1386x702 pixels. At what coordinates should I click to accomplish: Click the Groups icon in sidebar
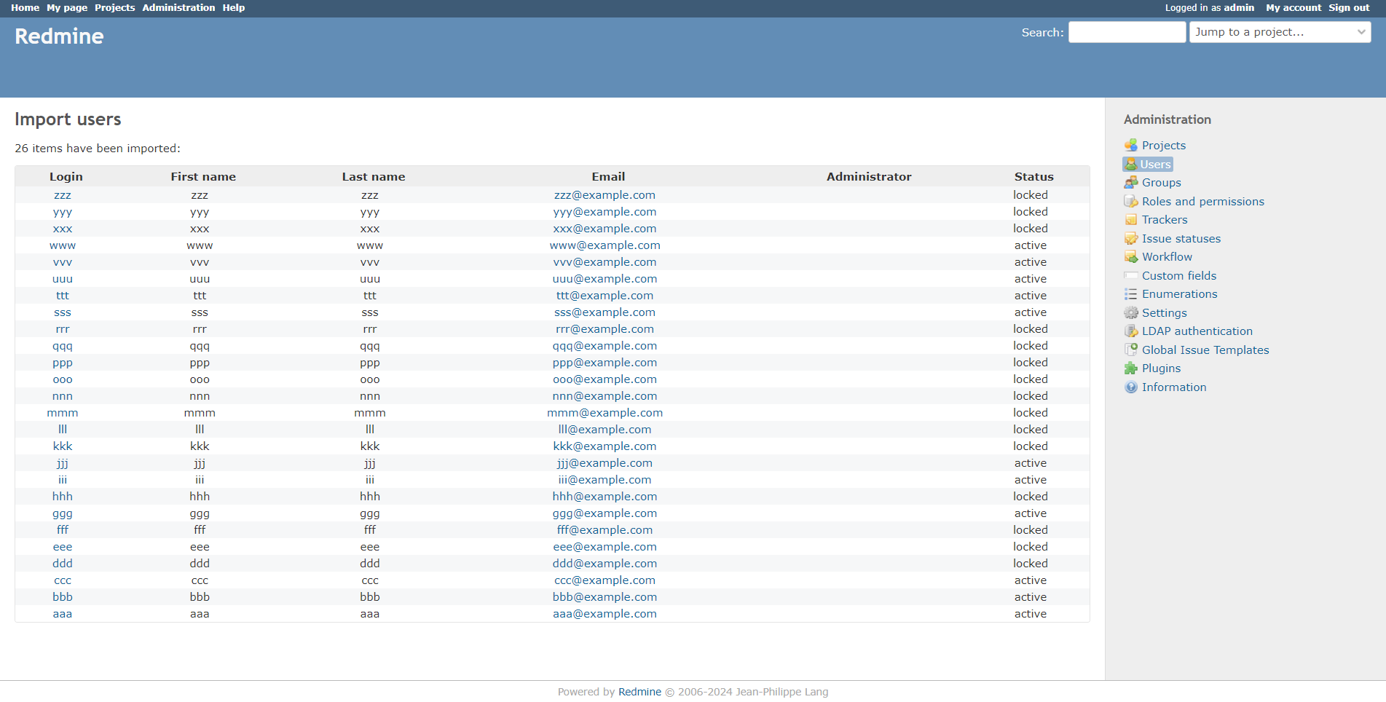(1130, 183)
